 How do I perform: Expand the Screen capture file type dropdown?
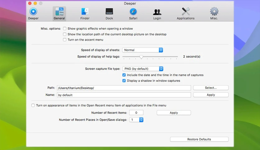[x=143, y=69]
